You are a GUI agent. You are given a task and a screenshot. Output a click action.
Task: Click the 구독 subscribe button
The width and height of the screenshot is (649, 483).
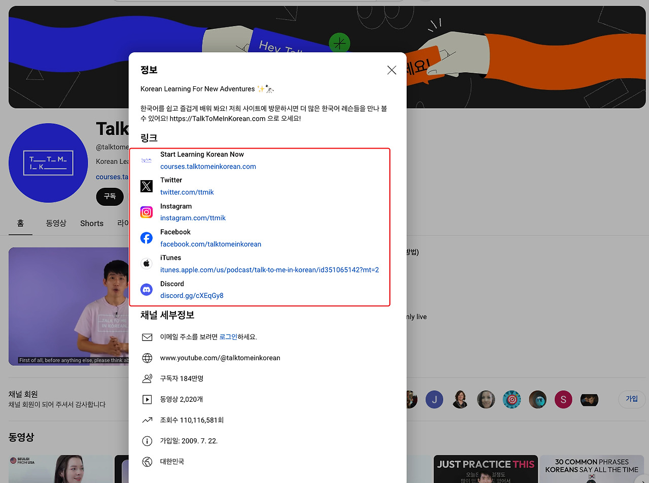click(x=110, y=197)
